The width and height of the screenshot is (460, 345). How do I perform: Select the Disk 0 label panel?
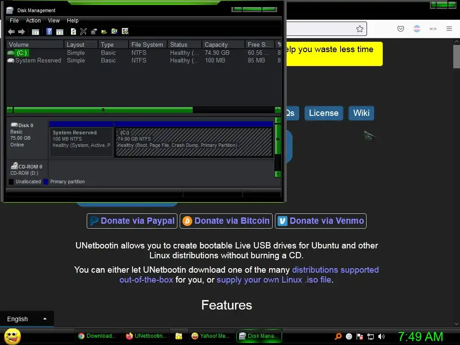[27, 138]
